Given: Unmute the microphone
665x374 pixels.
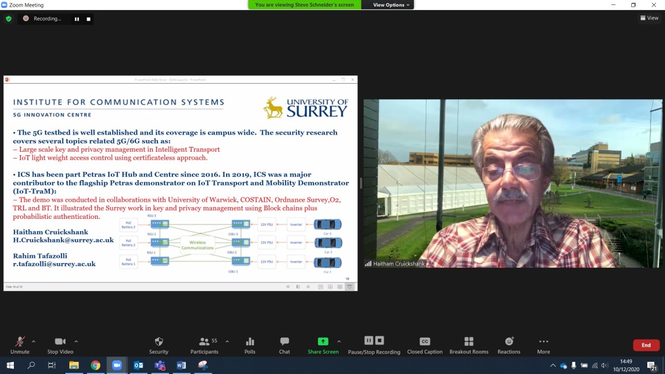Looking at the screenshot, I should click(x=20, y=342).
